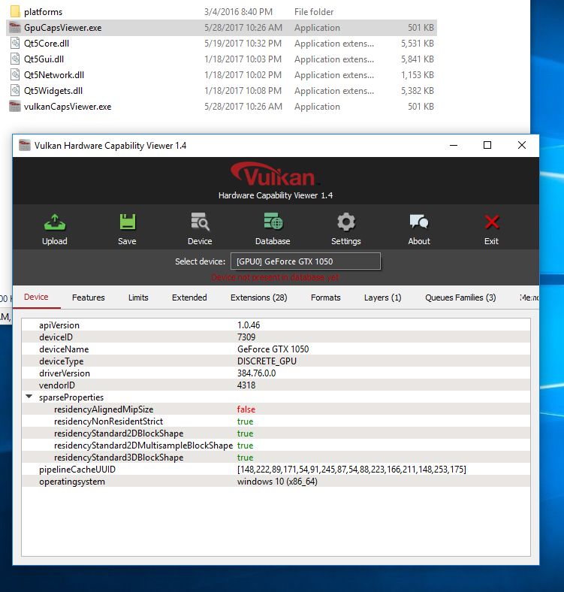The width and height of the screenshot is (564, 592).
Task: Click the Qt5Widgets.dll file icon
Action: (15, 91)
